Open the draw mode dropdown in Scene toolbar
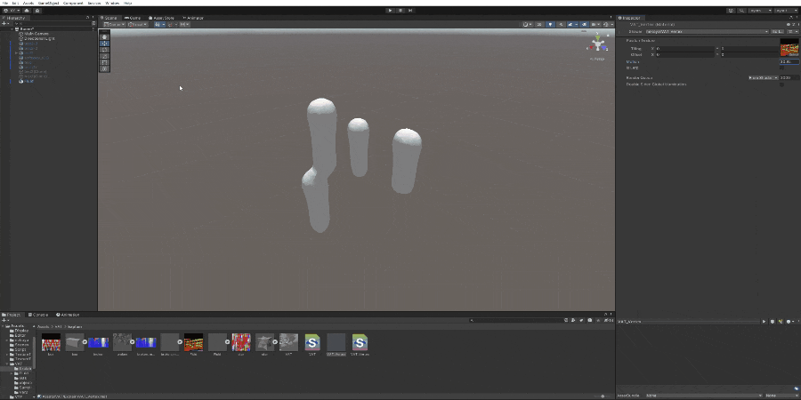 pyautogui.click(x=527, y=24)
